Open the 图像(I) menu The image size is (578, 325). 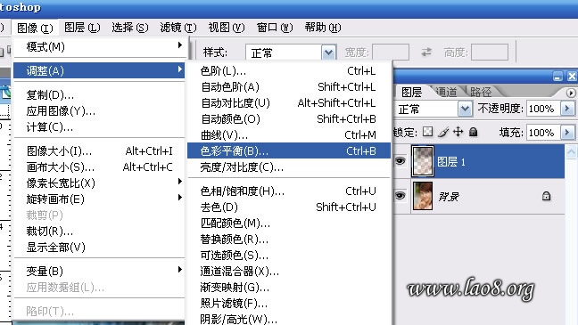point(35,28)
